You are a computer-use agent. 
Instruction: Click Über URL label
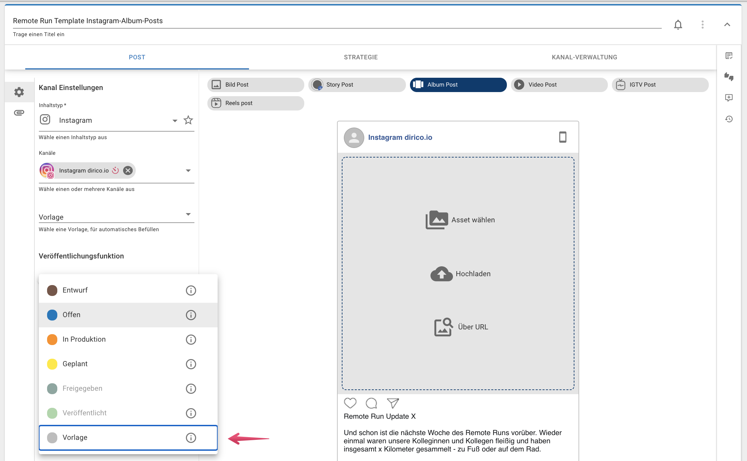click(473, 327)
